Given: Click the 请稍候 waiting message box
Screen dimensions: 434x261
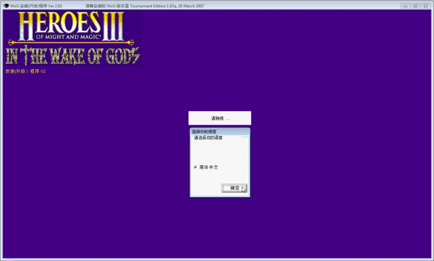Looking at the screenshot, I should pyautogui.click(x=219, y=118).
